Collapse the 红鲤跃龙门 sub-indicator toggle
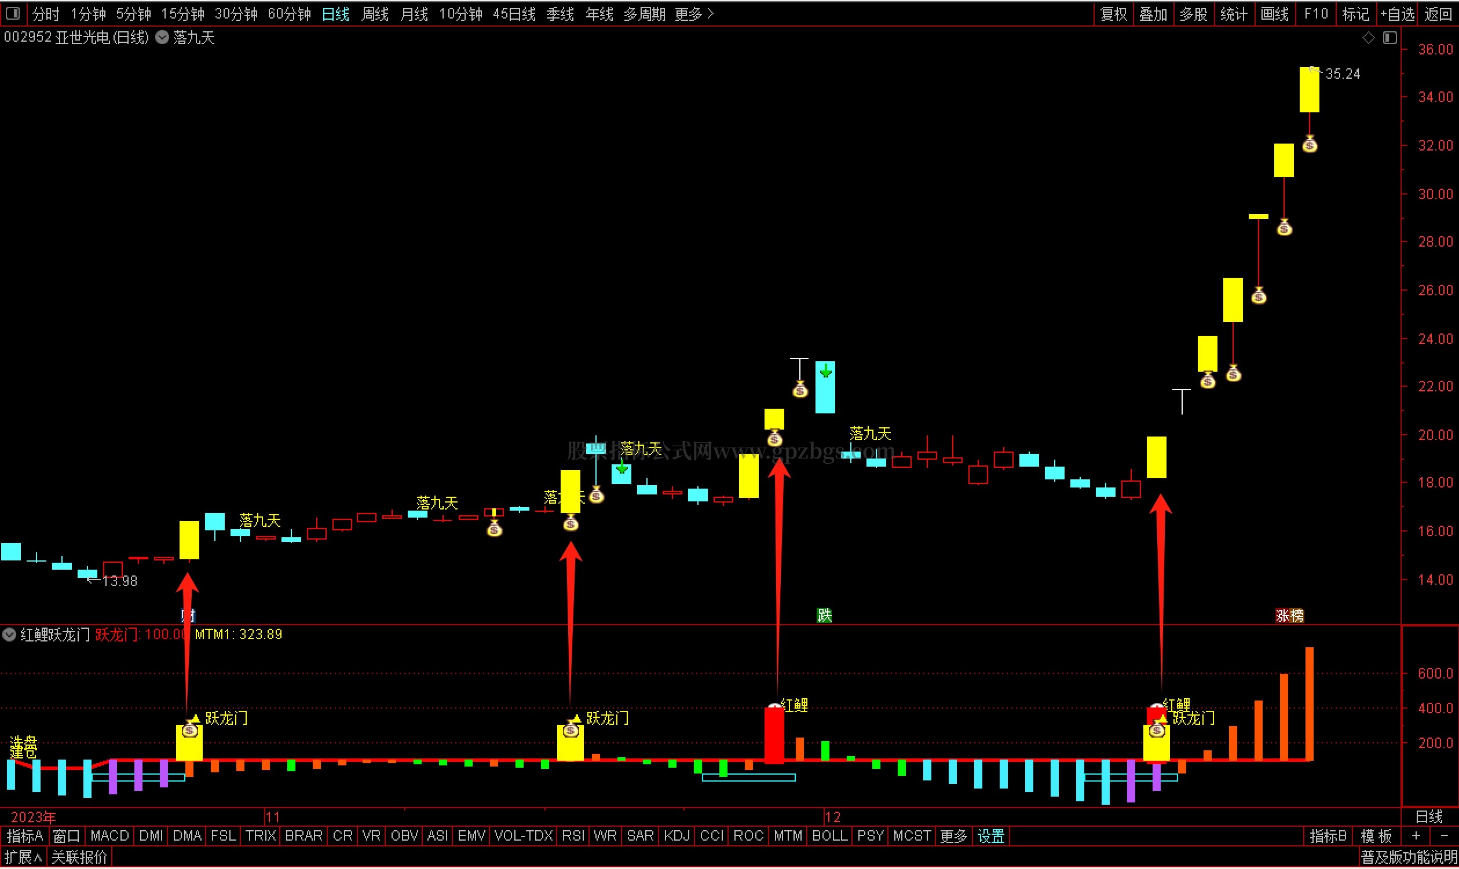The width and height of the screenshot is (1459, 869). point(9,635)
